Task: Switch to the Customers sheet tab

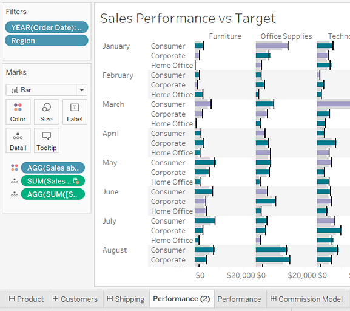Action: (x=76, y=299)
